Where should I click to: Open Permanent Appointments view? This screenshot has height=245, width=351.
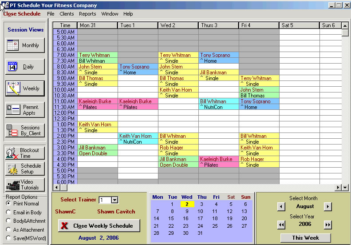pos(25,110)
